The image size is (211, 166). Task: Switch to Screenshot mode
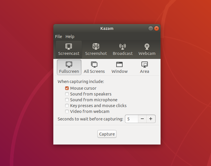pyautogui.click(x=96, y=49)
